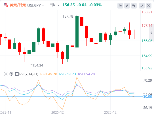The image size is (154, 116).
Task: Expand the right side panel chevron
Action: point(151,33)
